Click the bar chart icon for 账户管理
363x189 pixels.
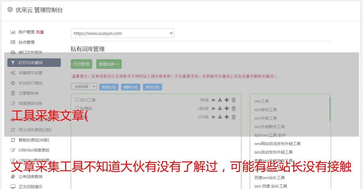coord(13,32)
